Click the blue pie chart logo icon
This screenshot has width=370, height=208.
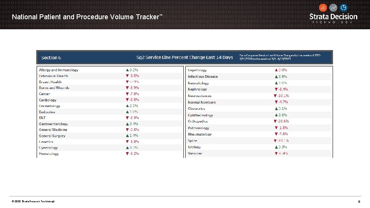343,8
